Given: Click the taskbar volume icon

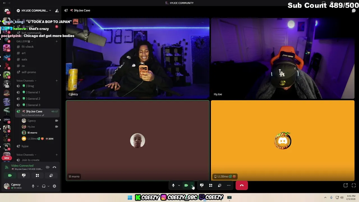Looking at the screenshot, I should point(342,198).
